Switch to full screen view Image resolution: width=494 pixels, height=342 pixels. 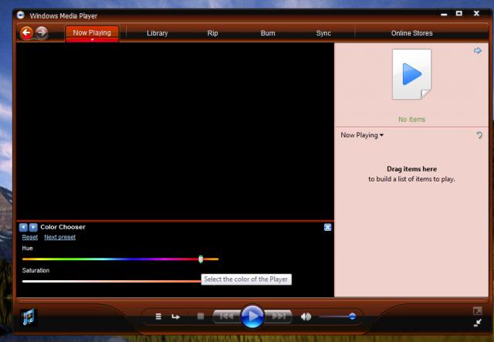coord(478,311)
